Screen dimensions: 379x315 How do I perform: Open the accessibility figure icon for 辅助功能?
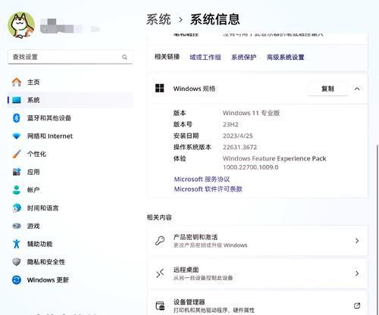click(x=17, y=244)
